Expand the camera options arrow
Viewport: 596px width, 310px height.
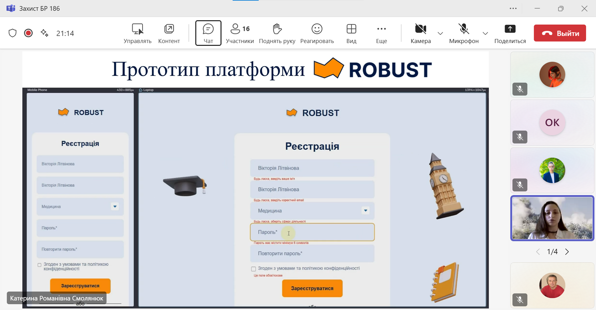click(x=440, y=33)
